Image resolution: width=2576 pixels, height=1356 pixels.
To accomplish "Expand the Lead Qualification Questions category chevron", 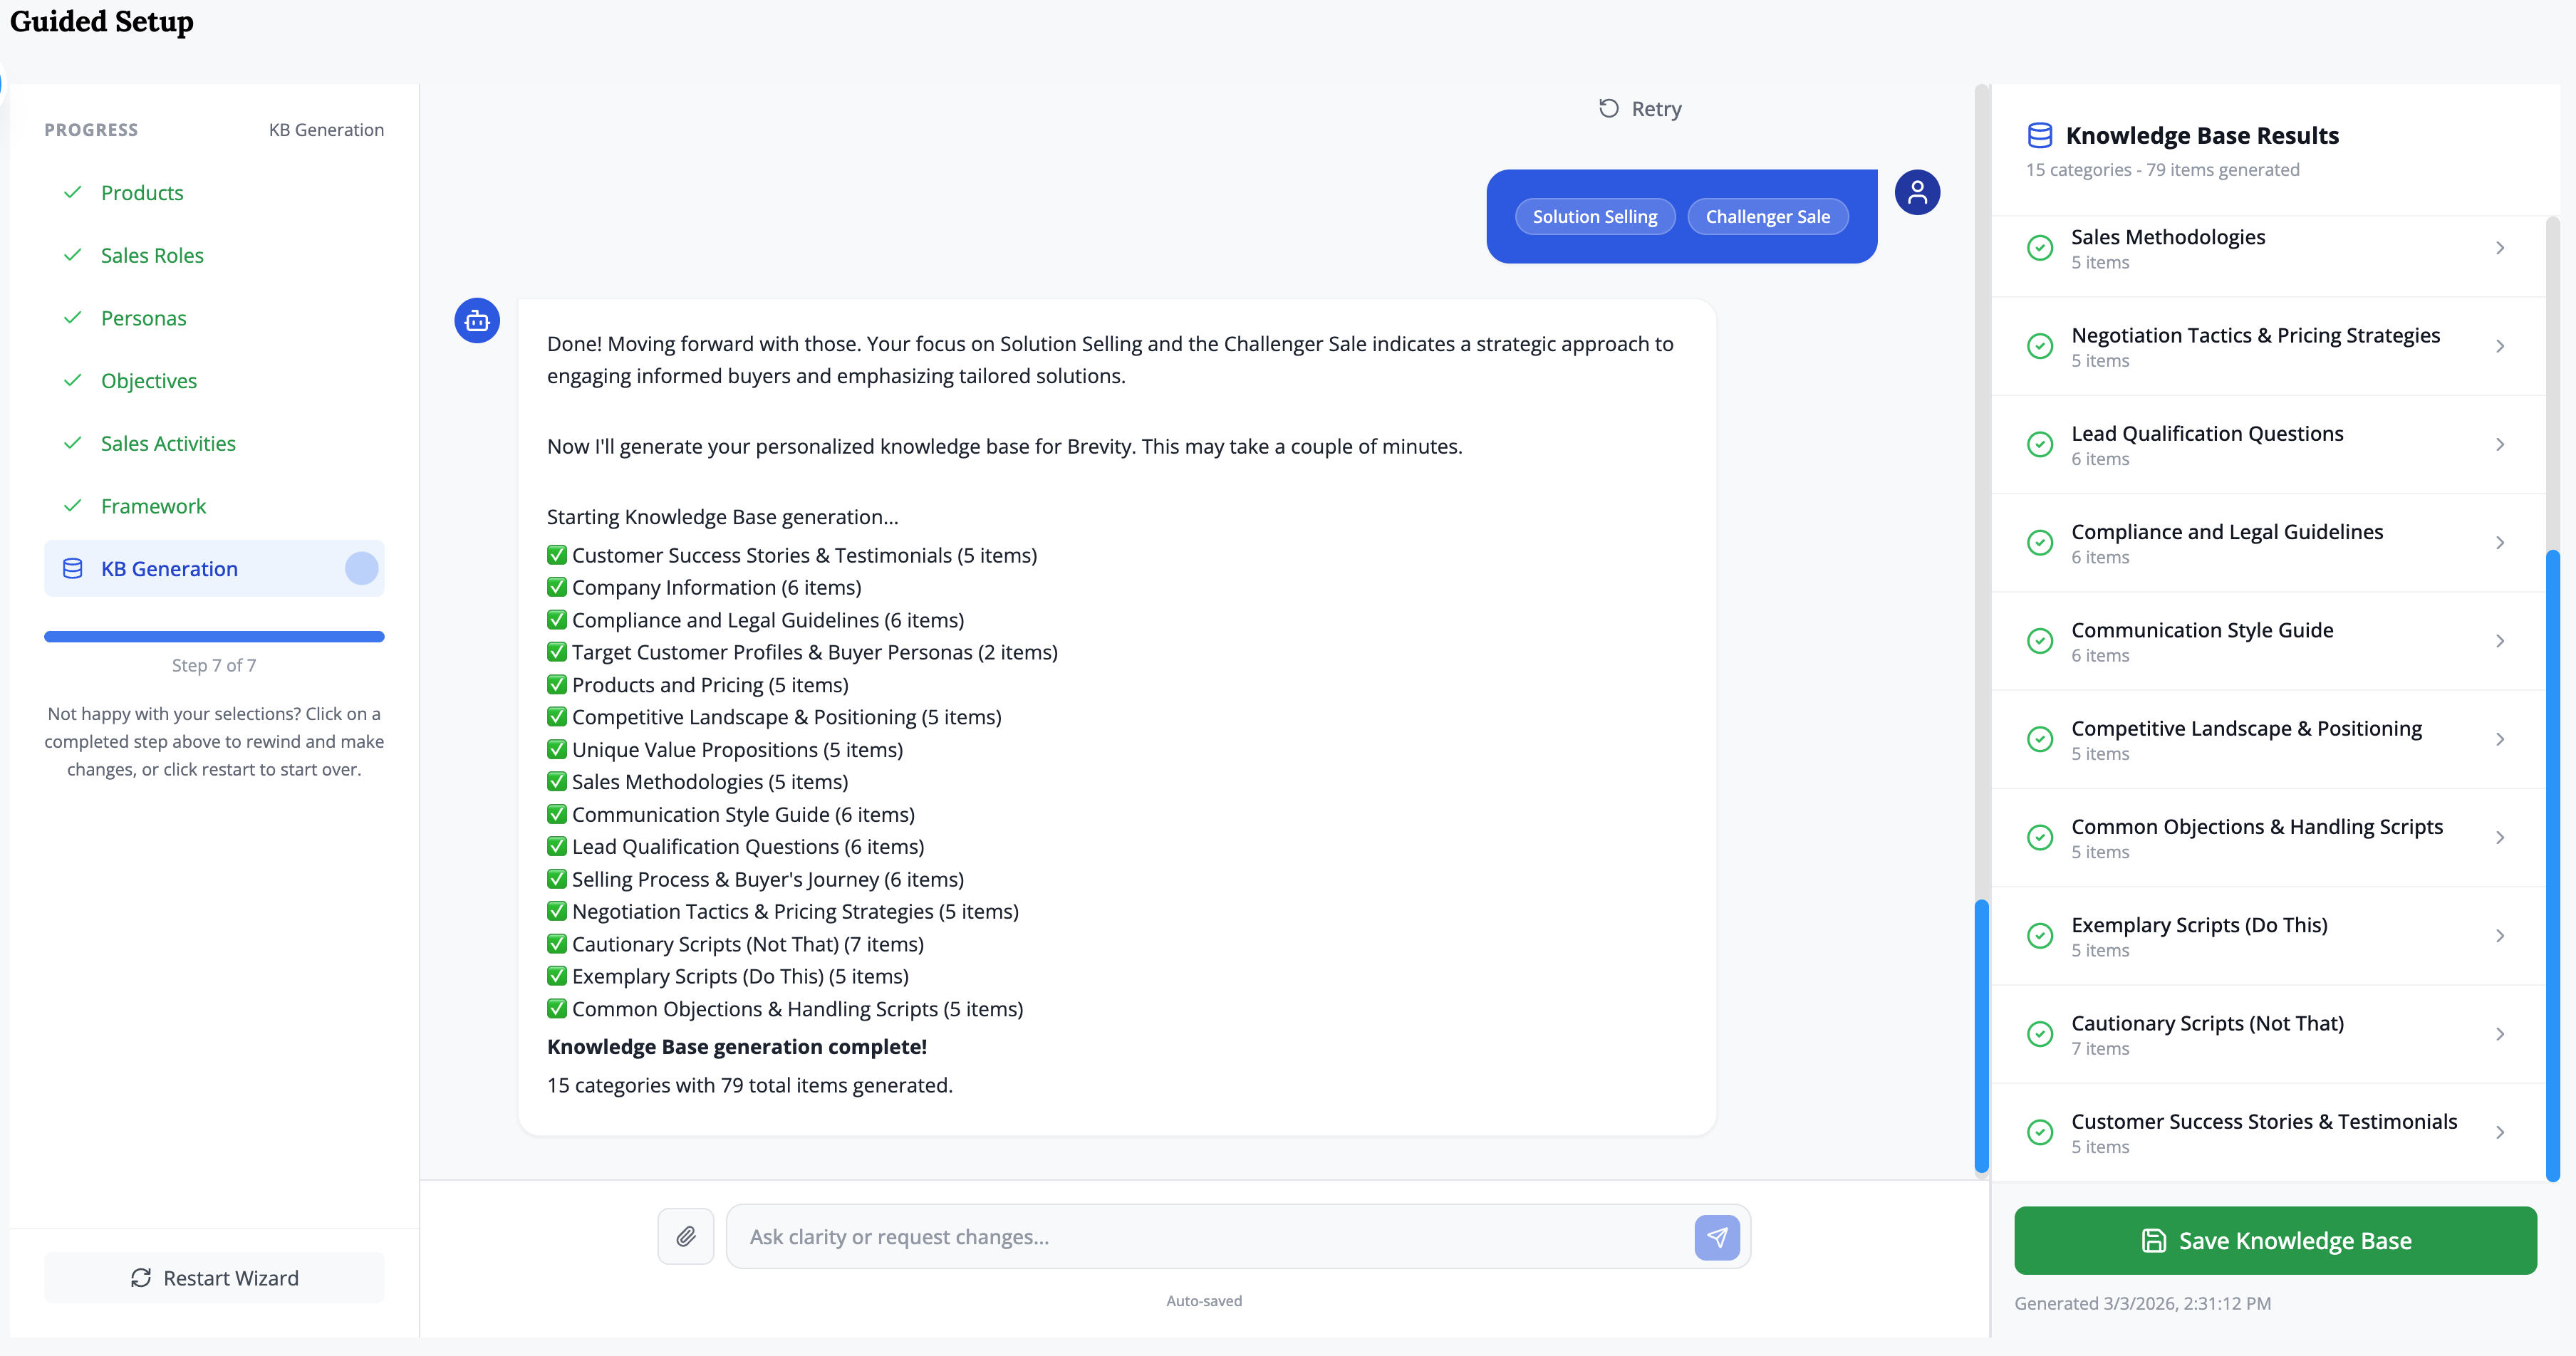I will 2500,444.
